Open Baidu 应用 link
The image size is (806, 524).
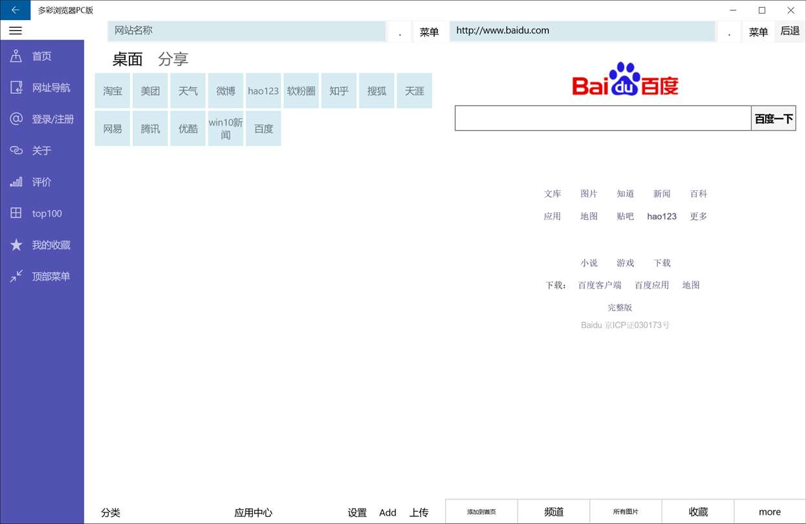[552, 216]
